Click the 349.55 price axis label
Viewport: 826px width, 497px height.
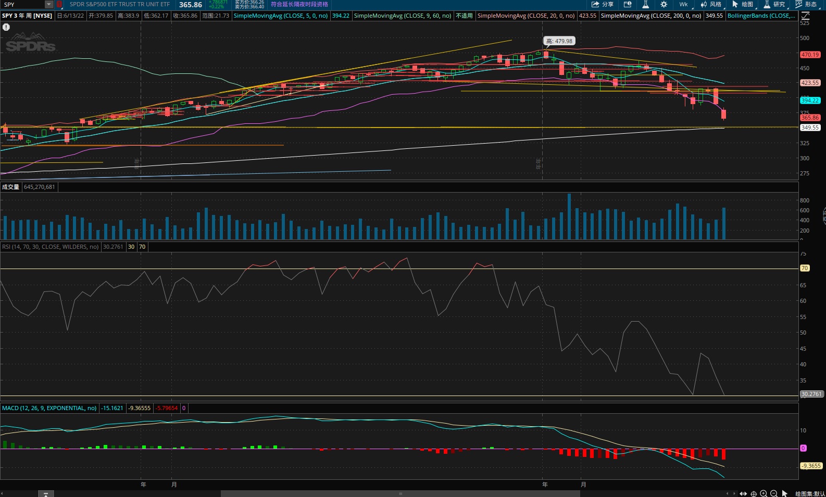pos(810,128)
